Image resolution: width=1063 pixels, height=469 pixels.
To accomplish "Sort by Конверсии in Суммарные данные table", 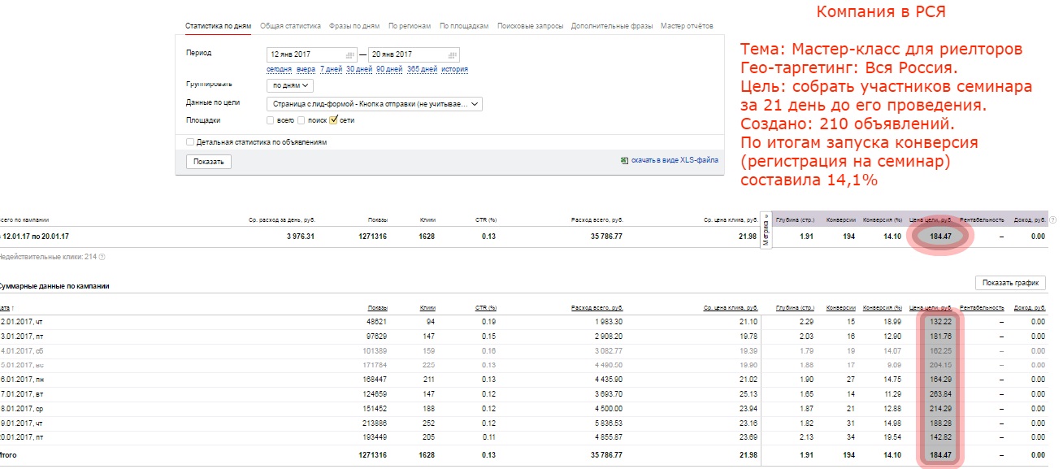I will coord(841,308).
